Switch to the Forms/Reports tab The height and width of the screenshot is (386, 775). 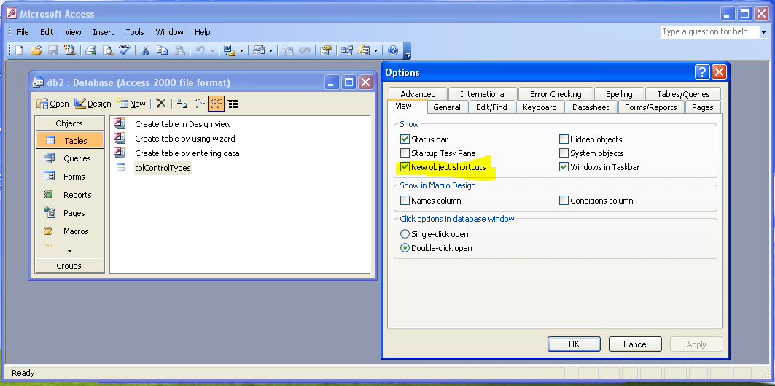click(650, 107)
